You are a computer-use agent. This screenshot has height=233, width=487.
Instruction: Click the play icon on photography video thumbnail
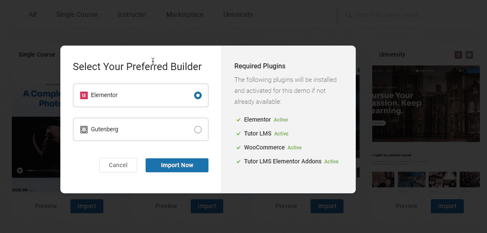click(x=20, y=170)
